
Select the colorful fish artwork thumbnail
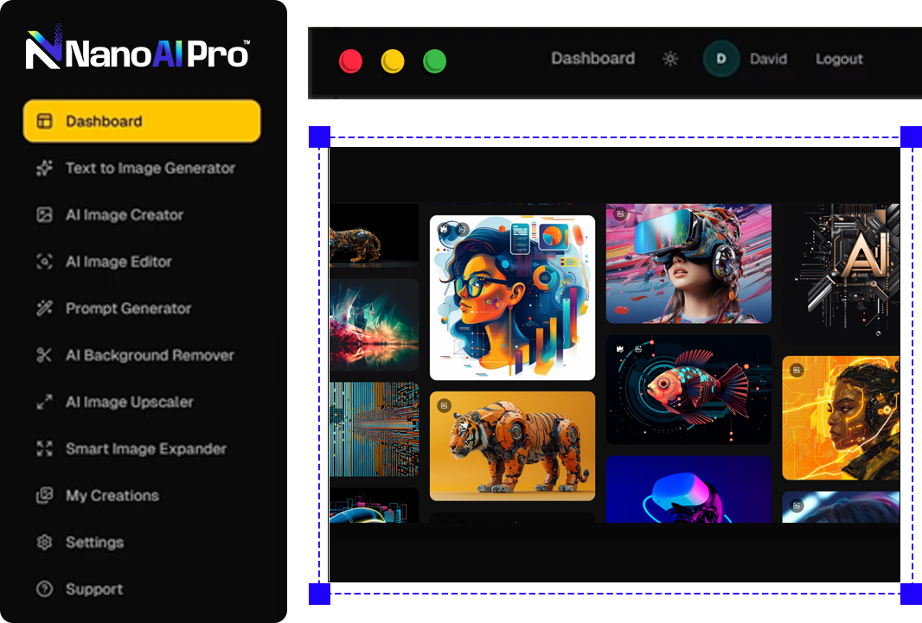click(x=688, y=390)
